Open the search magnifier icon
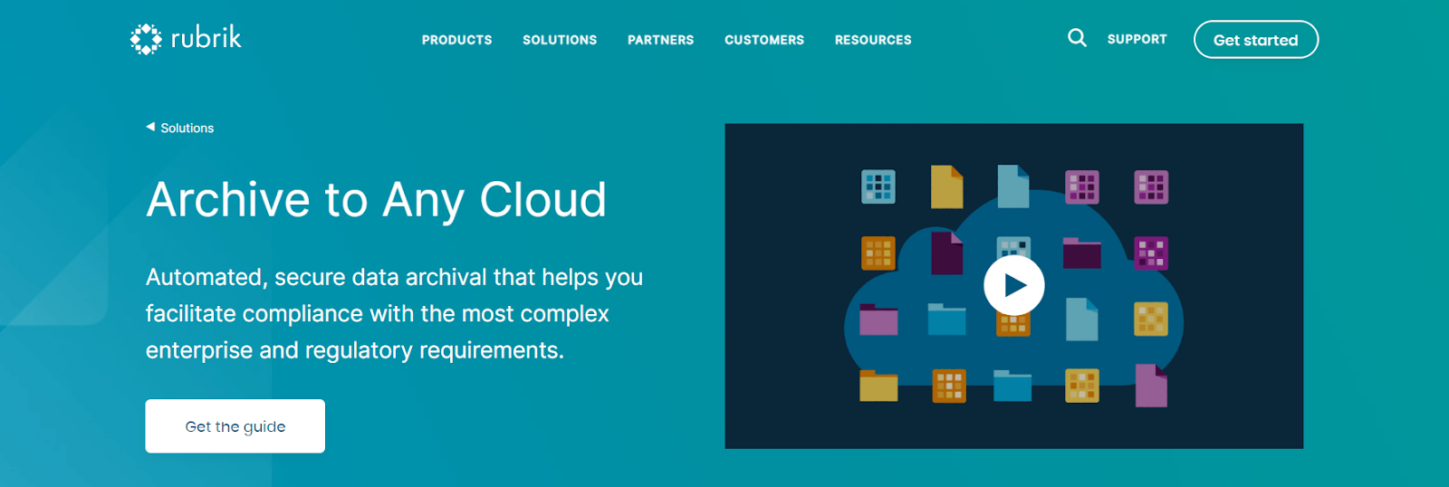This screenshot has width=1449, height=487. point(1077,38)
